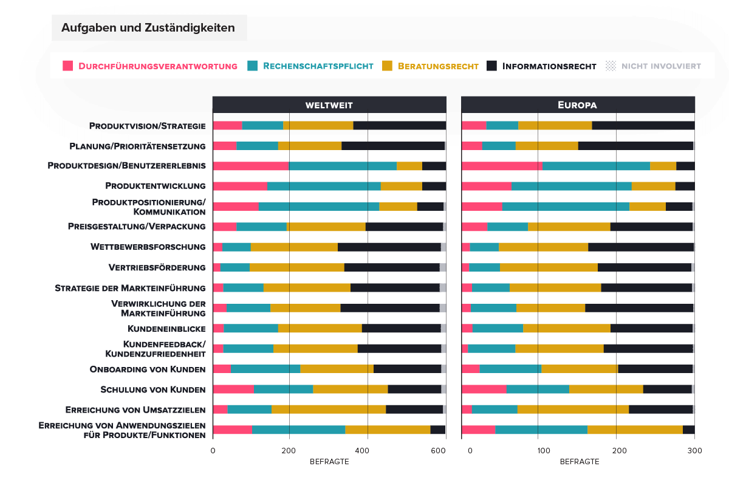Click pink weltweit bar segment for Produktdesign/Benutzererlebnis
Image resolution: width=729 pixels, height=480 pixels.
point(251,166)
